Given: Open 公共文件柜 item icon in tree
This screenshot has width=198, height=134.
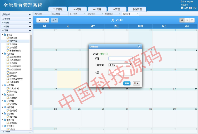Looking at the screenshot, I should (8, 88).
